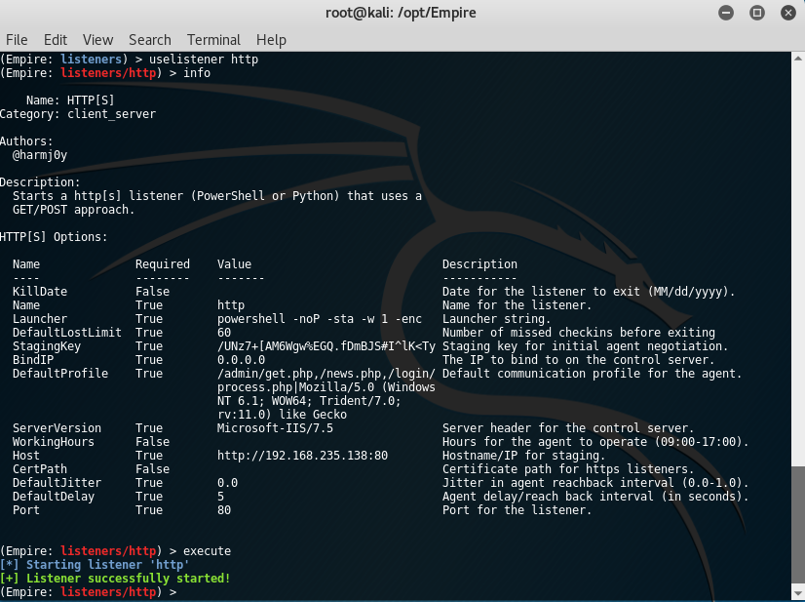
Task: Click the scrollbar down arrow
Action: pos(798,592)
